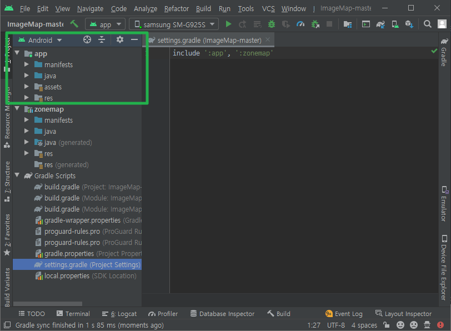Click the user account avatar icon
The height and width of the screenshot is (331, 451).
point(442,24)
